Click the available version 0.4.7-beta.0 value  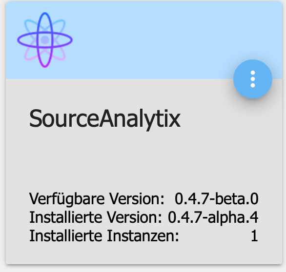point(217,198)
